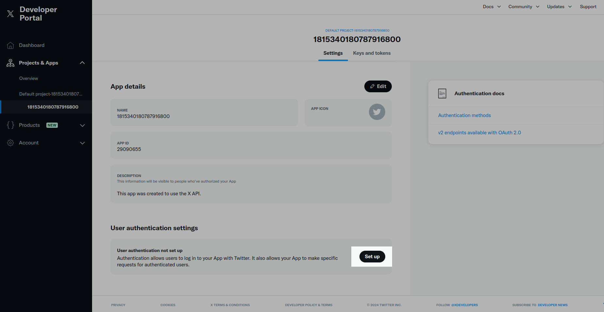Expand the Products section chevron
This screenshot has height=312, width=604.
82,125
